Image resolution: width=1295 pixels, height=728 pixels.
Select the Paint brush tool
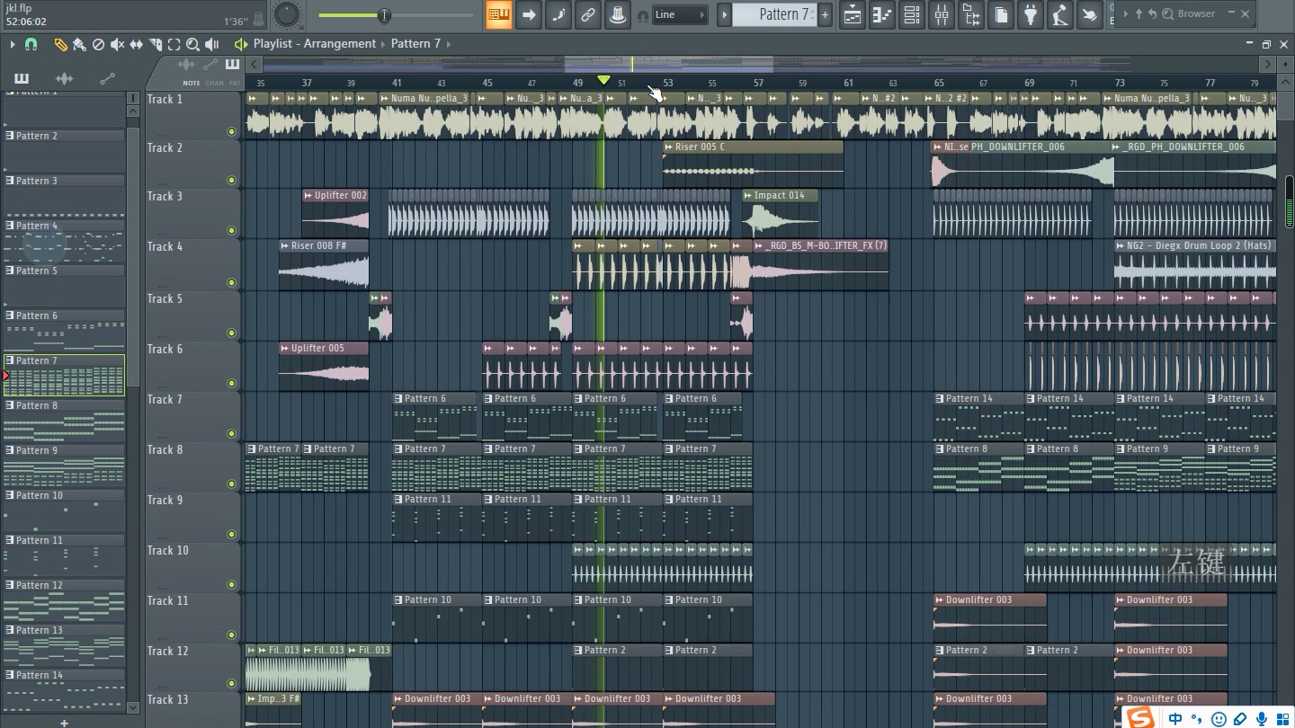pos(79,44)
